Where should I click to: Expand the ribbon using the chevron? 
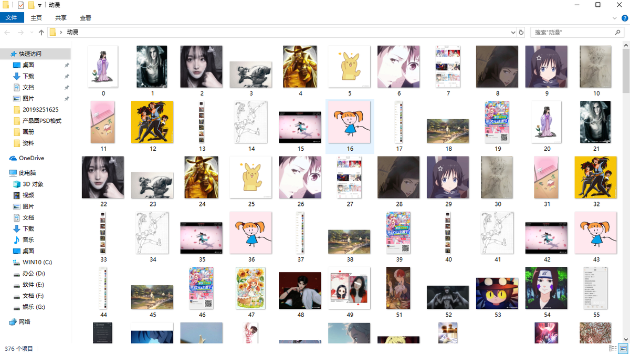615,18
